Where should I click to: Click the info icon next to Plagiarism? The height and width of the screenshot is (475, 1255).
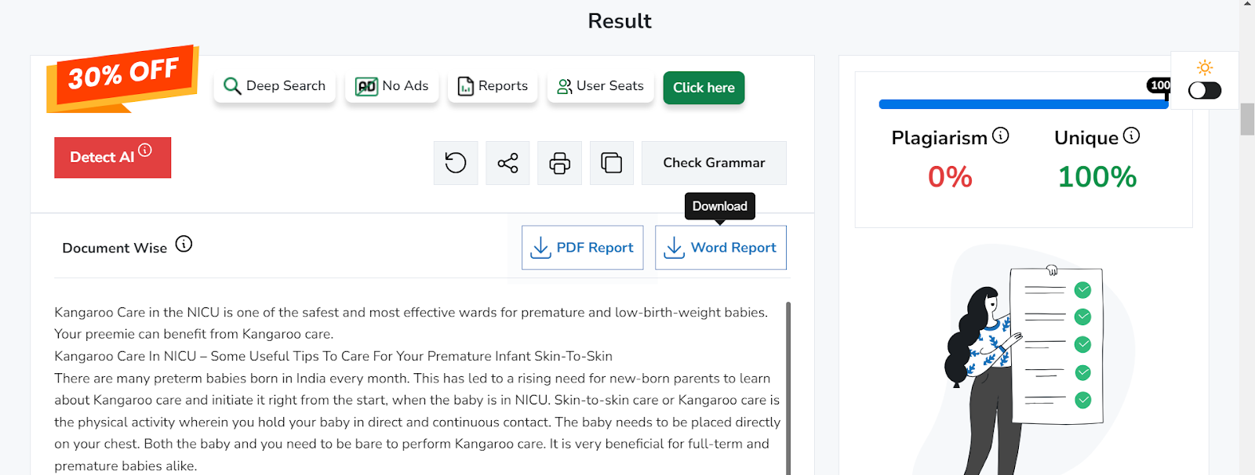coord(1001,135)
